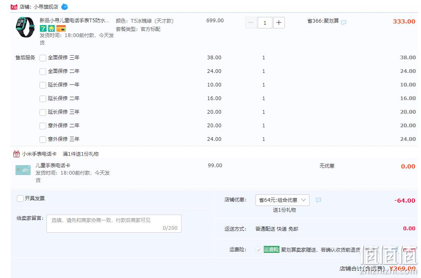Increase quantity with the plus button
Image resolution: width=421 pixels, height=278 pixels.
(279, 23)
